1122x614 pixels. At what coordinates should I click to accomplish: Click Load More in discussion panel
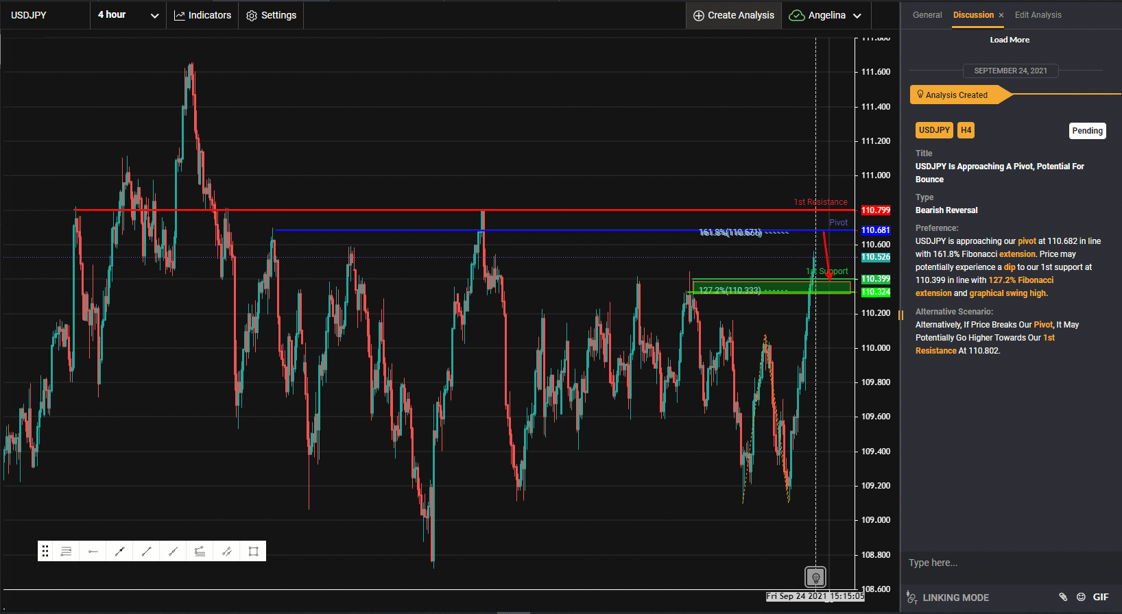[x=1010, y=40]
